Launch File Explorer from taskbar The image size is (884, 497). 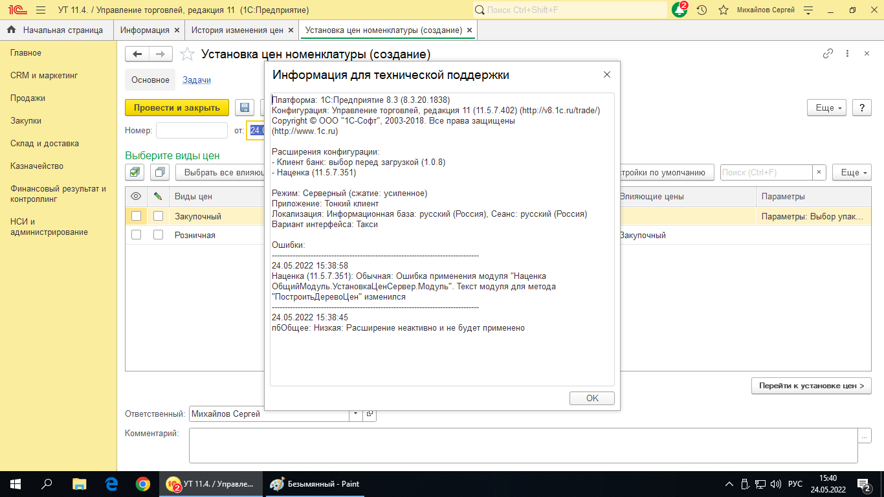coord(79,483)
